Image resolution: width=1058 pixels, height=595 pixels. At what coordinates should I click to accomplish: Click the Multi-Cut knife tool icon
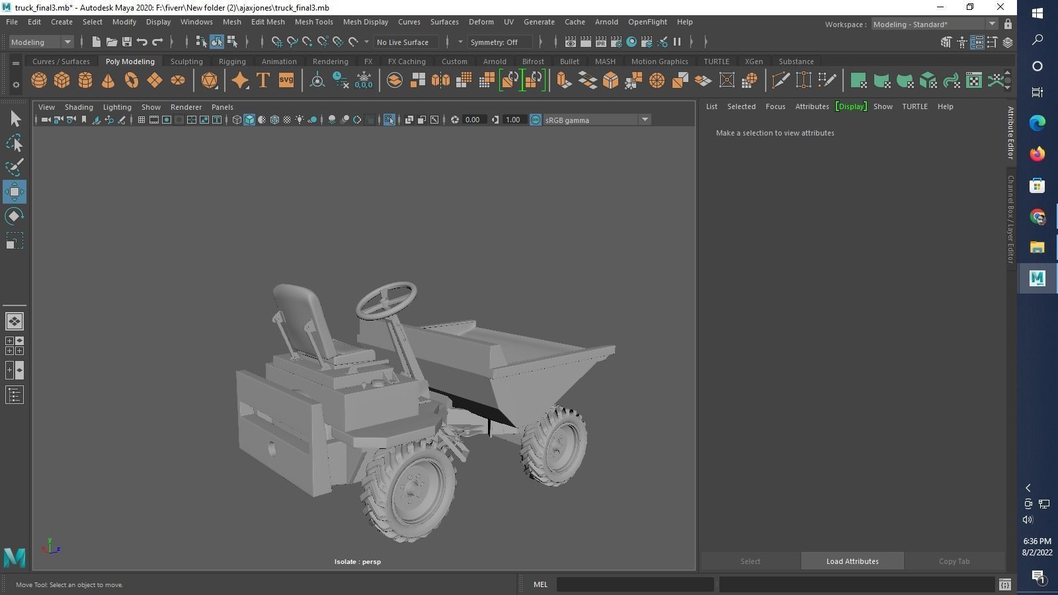780,81
